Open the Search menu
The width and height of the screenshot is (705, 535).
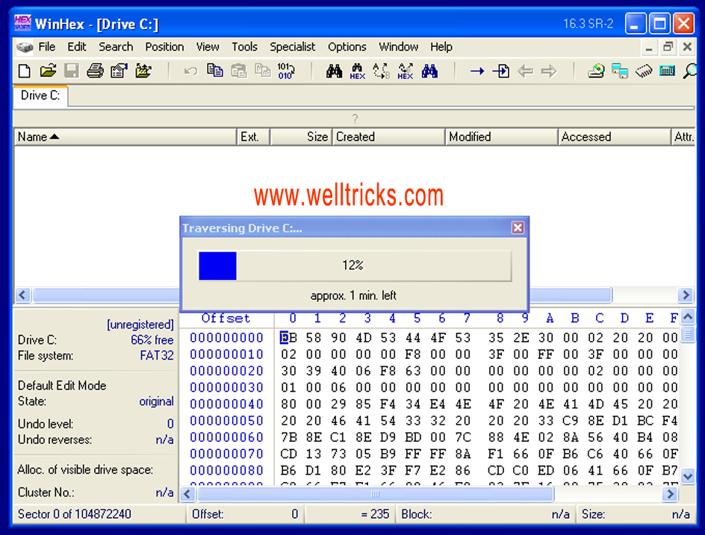coord(116,47)
